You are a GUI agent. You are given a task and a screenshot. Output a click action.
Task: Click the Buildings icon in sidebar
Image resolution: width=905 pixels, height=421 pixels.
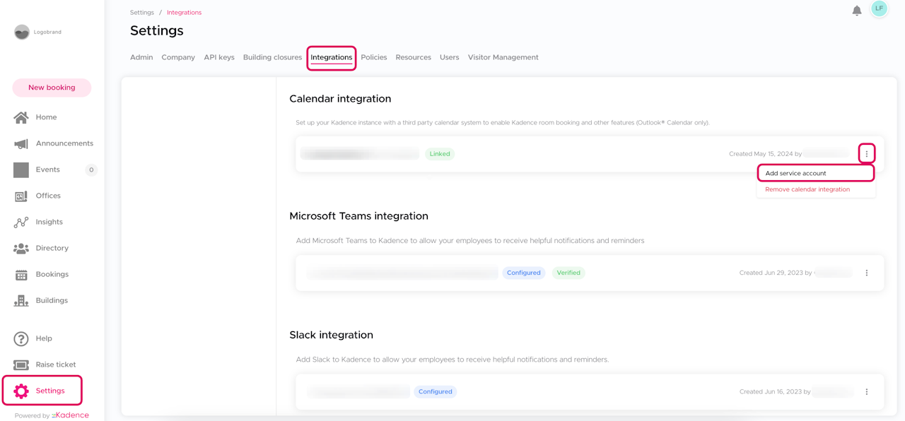(x=21, y=300)
